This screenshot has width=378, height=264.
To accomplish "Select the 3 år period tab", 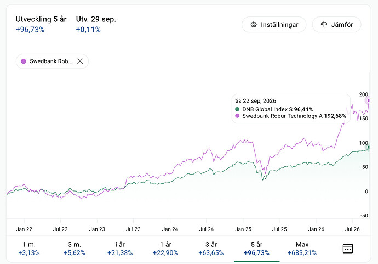I will pyautogui.click(x=211, y=249).
